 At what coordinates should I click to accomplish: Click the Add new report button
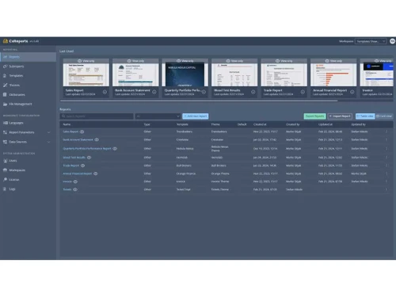click(196, 116)
